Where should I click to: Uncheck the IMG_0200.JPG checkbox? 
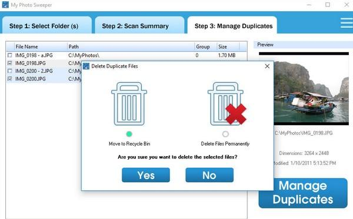tap(9, 79)
